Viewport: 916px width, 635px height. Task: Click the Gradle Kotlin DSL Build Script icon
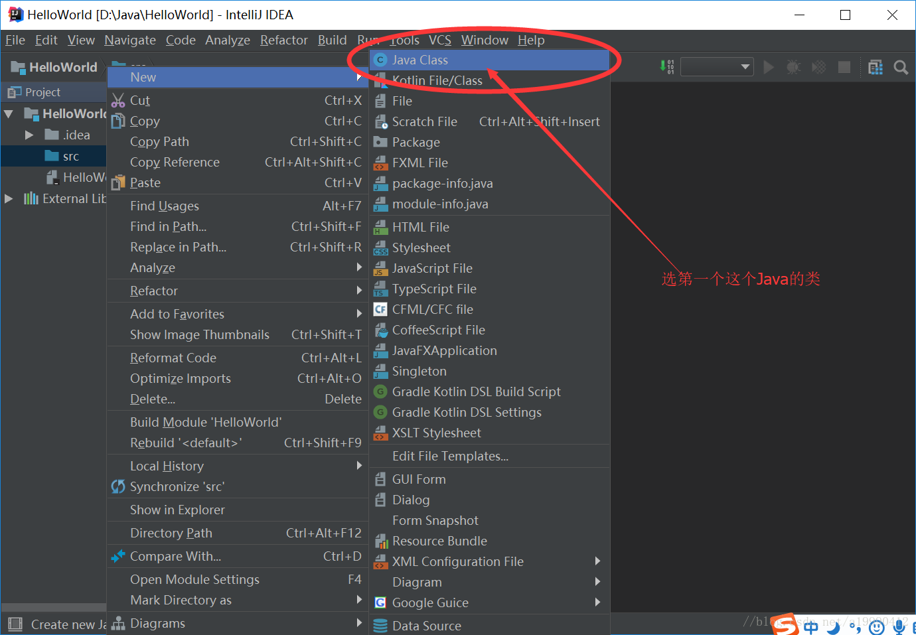(x=380, y=391)
